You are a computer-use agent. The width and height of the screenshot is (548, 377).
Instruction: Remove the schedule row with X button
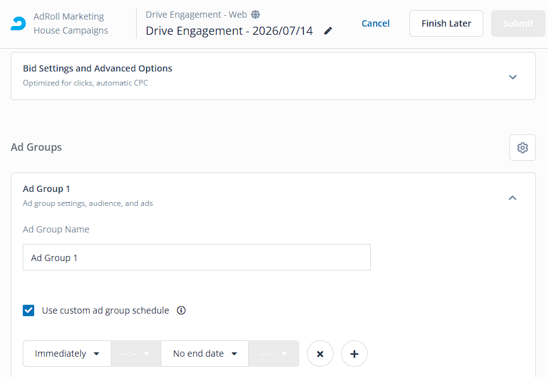[x=320, y=354]
